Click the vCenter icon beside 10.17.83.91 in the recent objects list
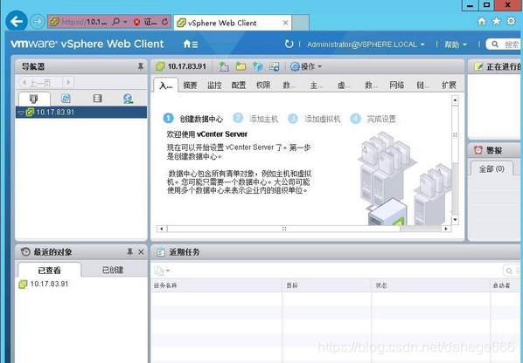Screen dimensions: 523x363 pos(23,284)
